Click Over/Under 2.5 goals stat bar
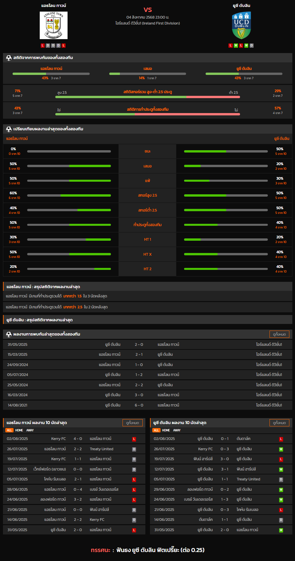The height and width of the screenshot is (561, 295). pos(148,97)
